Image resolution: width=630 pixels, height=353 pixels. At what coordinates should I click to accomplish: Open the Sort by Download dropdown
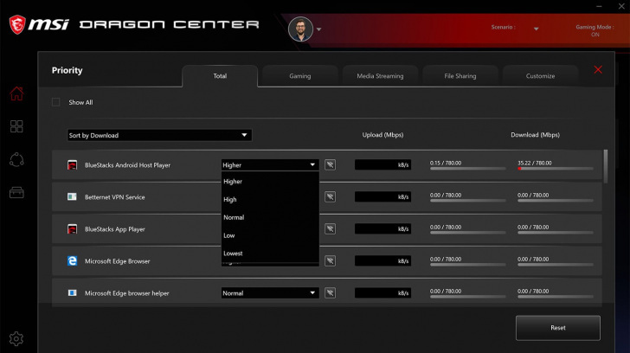point(159,135)
